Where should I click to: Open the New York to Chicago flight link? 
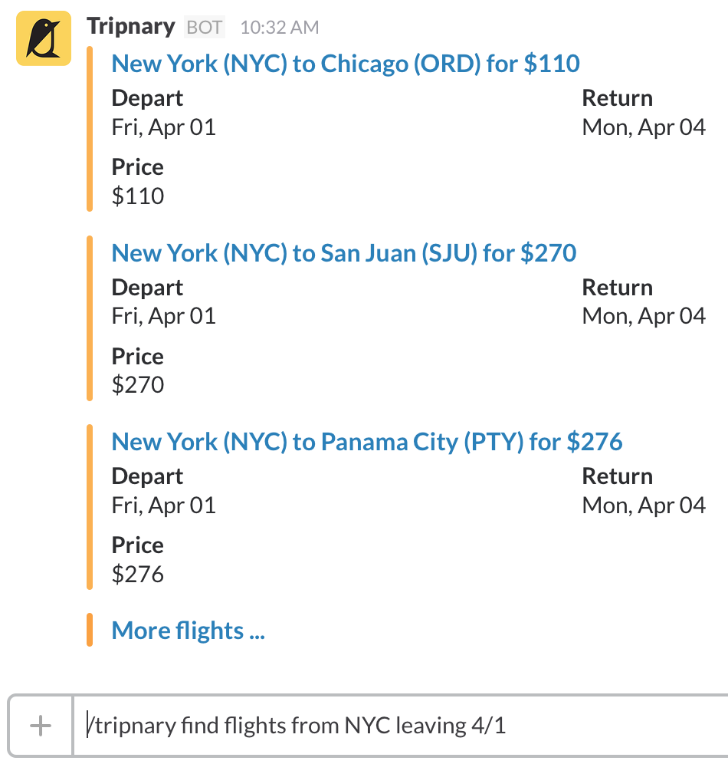pos(346,63)
